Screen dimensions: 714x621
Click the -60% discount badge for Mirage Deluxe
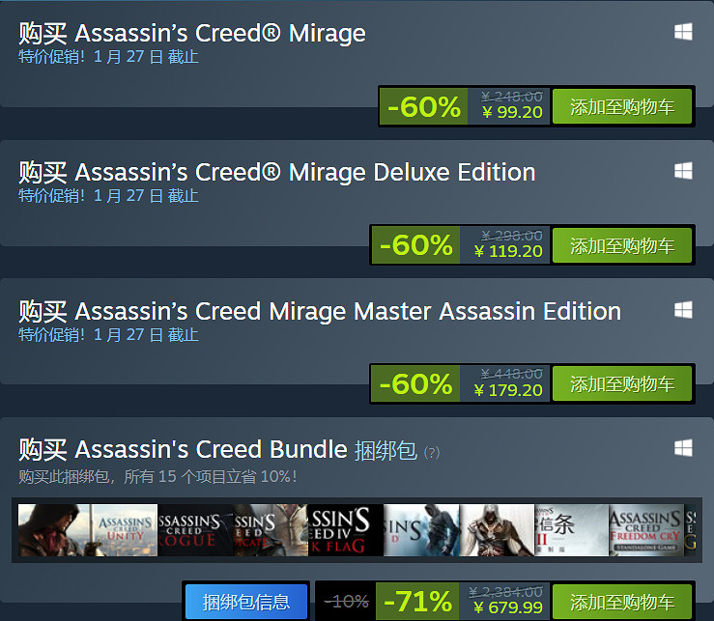pyautogui.click(x=416, y=246)
